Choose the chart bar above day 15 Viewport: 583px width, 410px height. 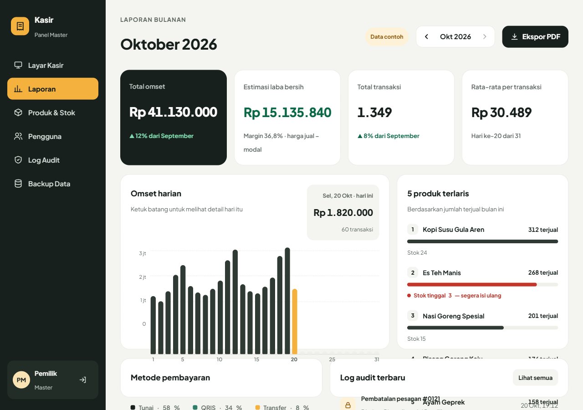tap(257, 324)
